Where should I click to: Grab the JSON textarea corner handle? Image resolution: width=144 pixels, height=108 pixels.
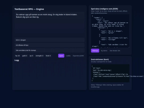129,47
